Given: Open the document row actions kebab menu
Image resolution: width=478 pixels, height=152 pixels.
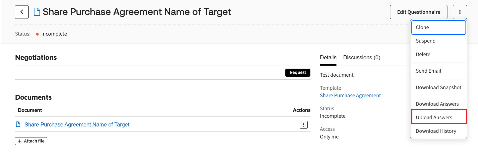Looking at the screenshot, I should pos(304,125).
